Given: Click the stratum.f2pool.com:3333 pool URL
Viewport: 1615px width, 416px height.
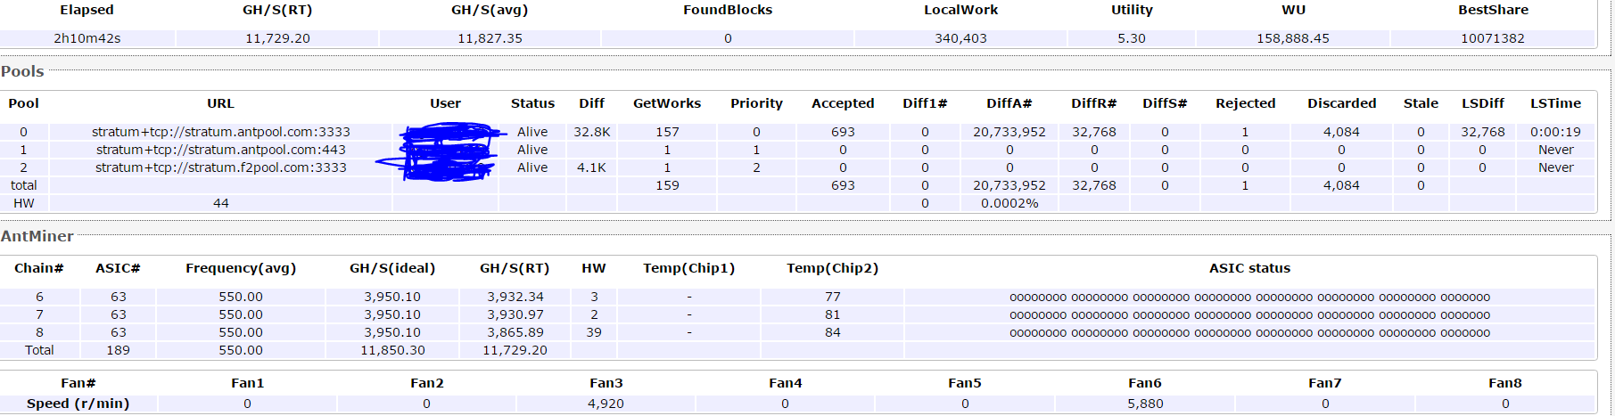Looking at the screenshot, I should [220, 167].
